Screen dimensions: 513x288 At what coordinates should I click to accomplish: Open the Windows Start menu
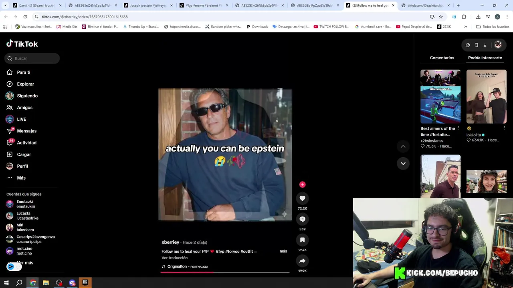coord(6,283)
